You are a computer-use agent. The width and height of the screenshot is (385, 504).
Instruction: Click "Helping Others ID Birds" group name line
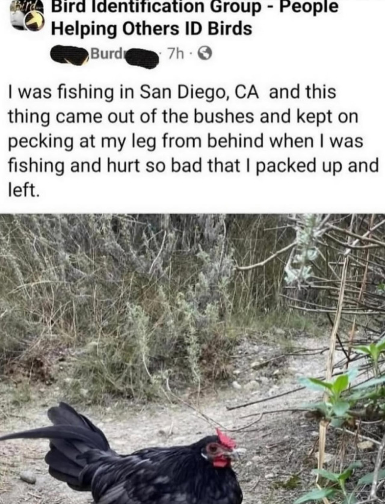pos(152,29)
